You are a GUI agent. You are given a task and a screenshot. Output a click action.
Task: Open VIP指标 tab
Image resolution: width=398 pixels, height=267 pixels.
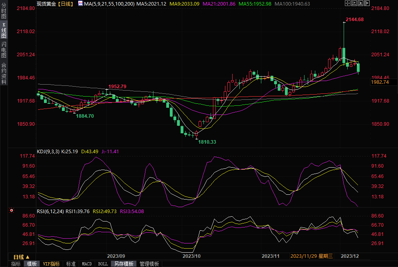point(51,264)
